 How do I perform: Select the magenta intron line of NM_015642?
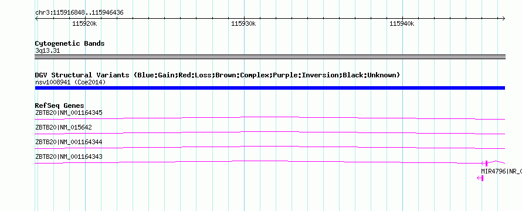click(x=270, y=132)
